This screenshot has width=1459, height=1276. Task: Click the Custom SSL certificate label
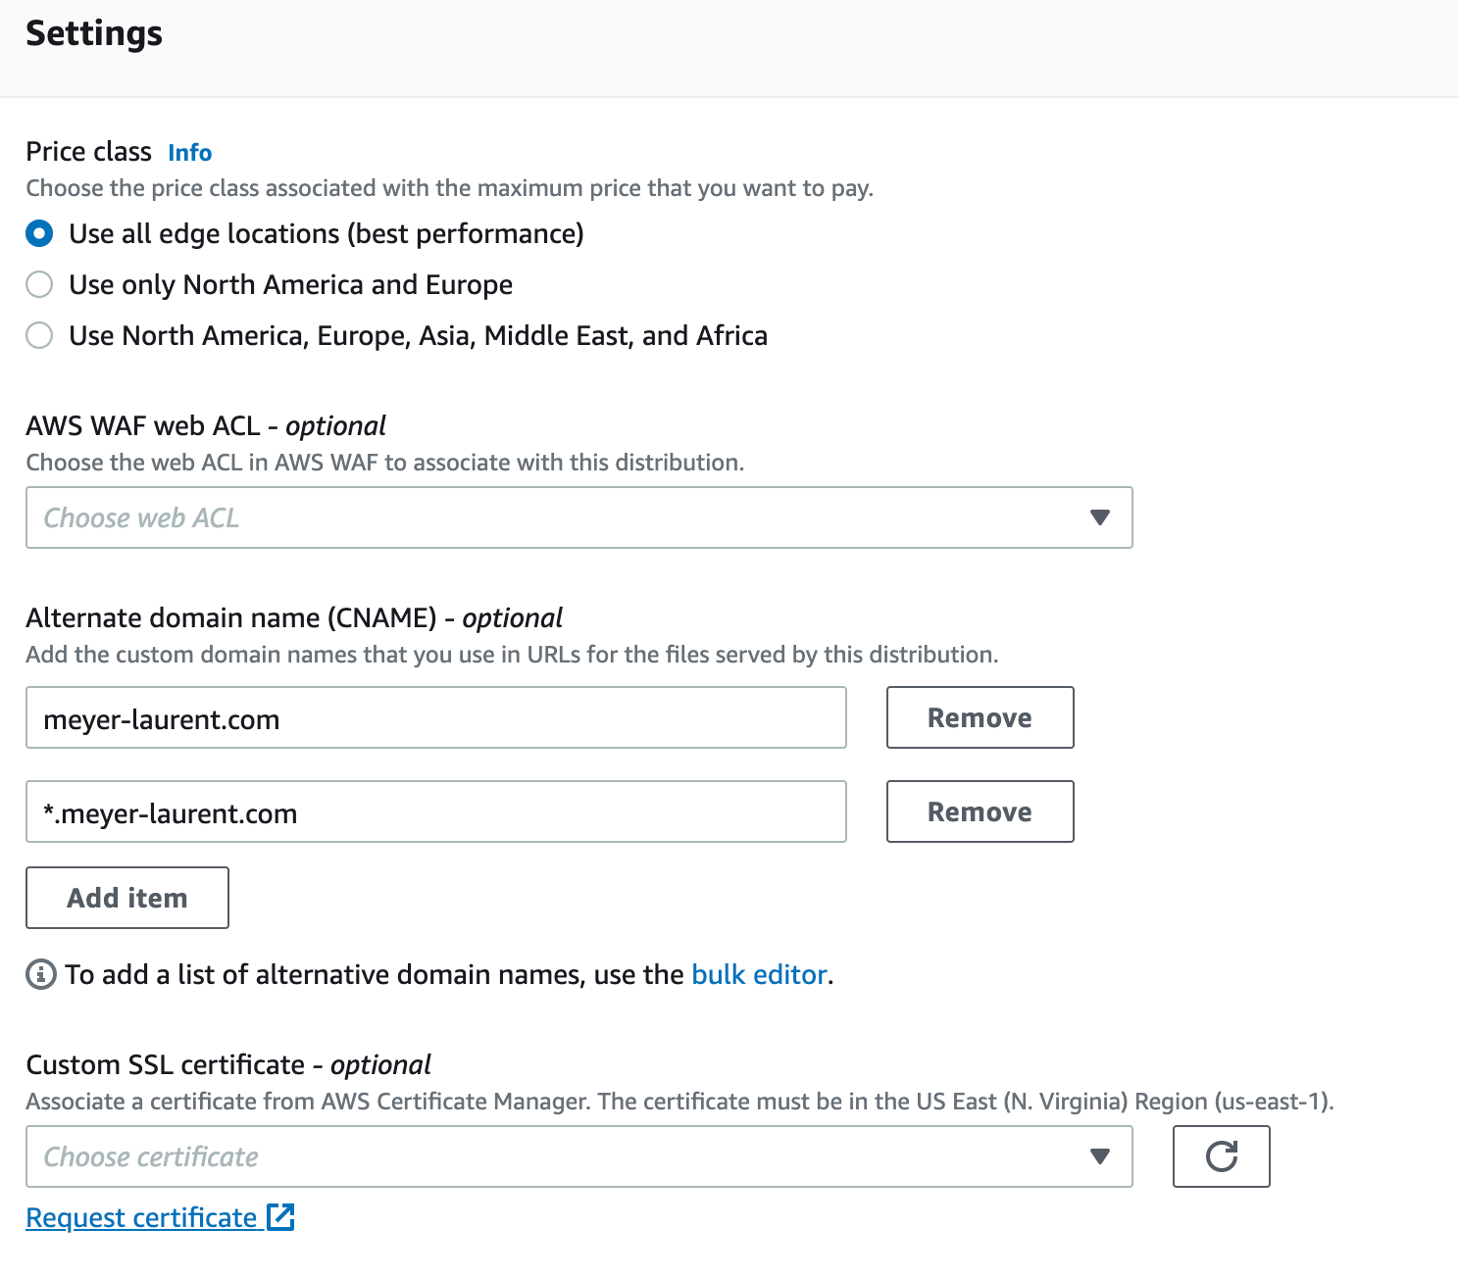tap(228, 1064)
